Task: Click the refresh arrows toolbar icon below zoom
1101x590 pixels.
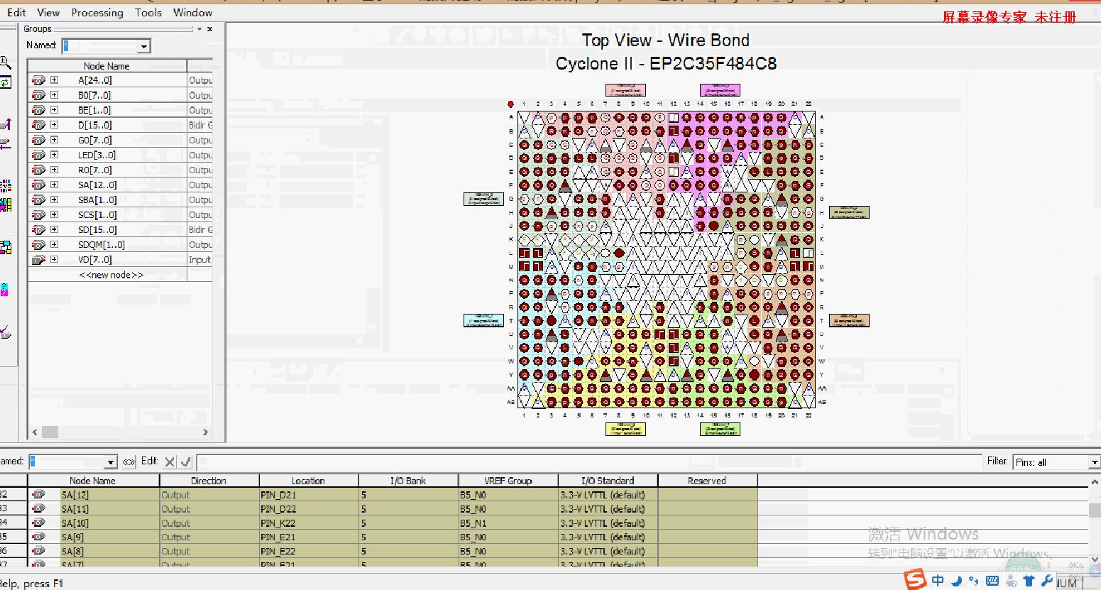Action: [x=5, y=82]
